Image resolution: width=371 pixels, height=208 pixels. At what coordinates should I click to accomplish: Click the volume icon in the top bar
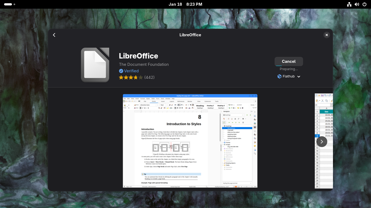(357, 4)
